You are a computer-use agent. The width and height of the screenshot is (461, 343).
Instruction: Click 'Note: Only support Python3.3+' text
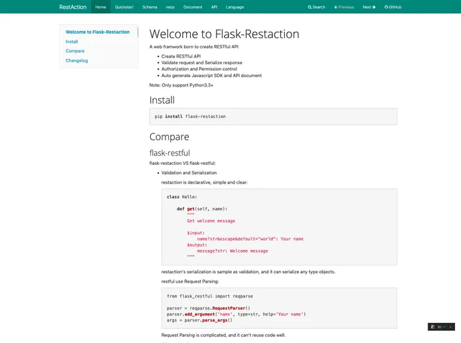[182, 85]
